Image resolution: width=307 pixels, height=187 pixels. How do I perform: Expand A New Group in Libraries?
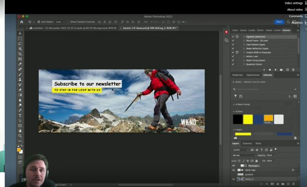[x=234, y=105]
